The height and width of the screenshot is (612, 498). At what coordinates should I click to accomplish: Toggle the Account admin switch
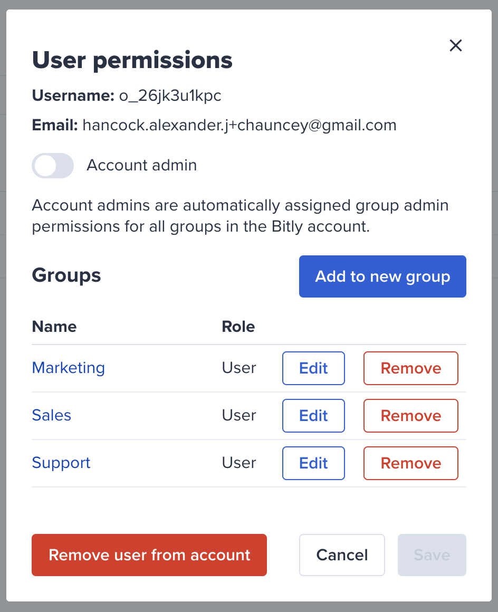pyautogui.click(x=53, y=166)
